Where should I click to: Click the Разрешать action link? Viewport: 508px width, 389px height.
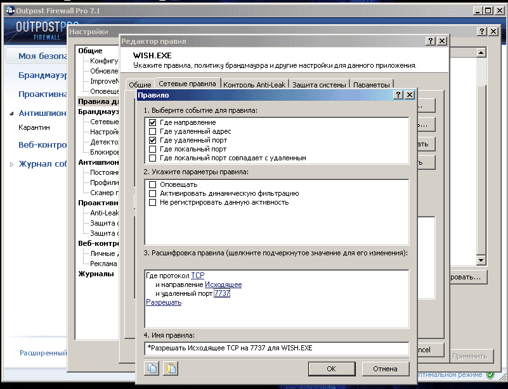click(x=164, y=303)
